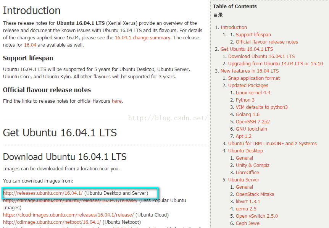Screen dimensions: 329x228
Task: Follow the red 16.04 release notes link
Action: [30, 45]
